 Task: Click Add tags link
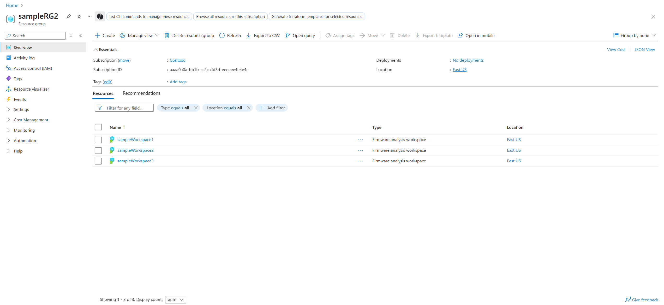click(178, 82)
